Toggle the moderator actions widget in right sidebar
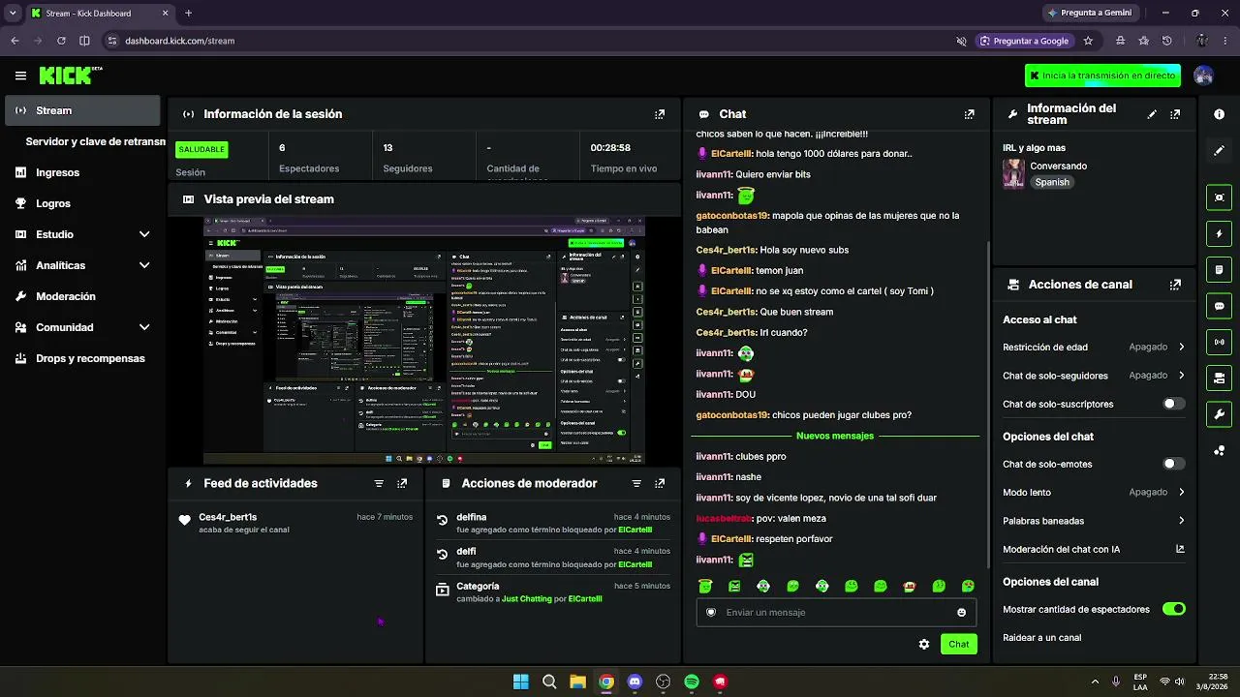The height and width of the screenshot is (697, 1240). click(1219, 269)
